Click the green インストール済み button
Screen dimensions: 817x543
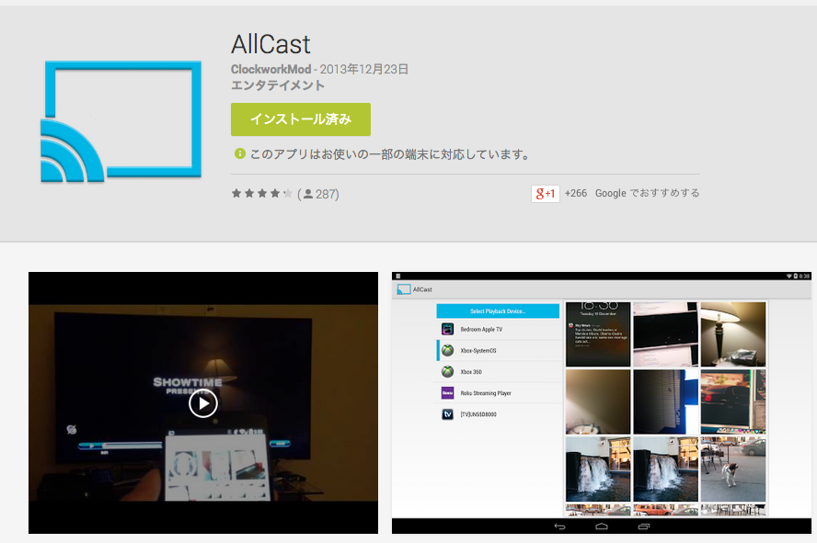pos(301,119)
